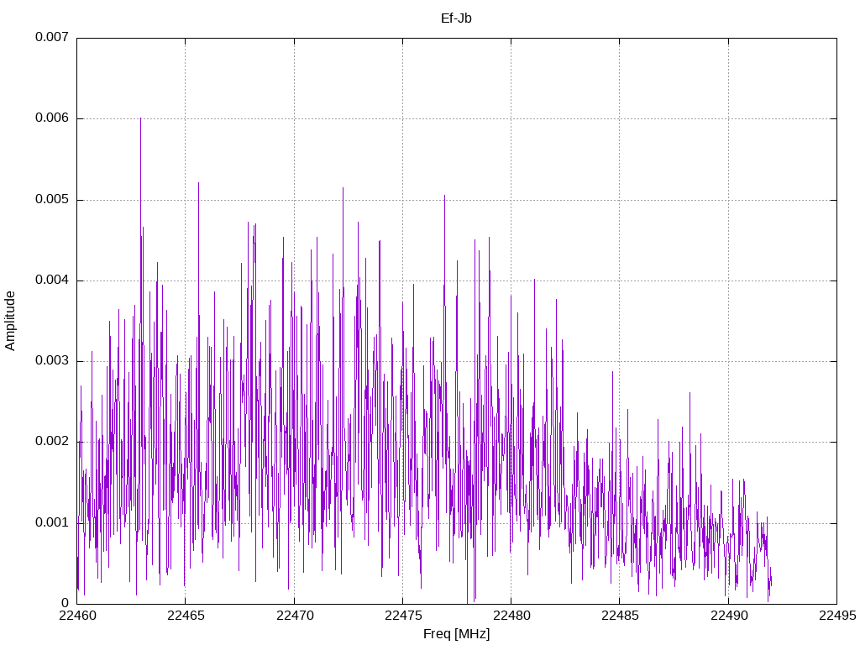Click the Freq [MHz] x-axis label
Screen dimensions: 860x645
pyautogui.click(x=456, y=634)
